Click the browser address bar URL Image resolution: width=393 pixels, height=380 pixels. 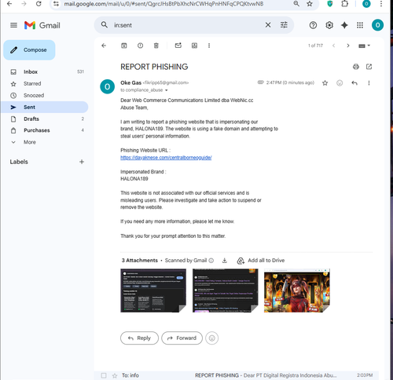163,4
